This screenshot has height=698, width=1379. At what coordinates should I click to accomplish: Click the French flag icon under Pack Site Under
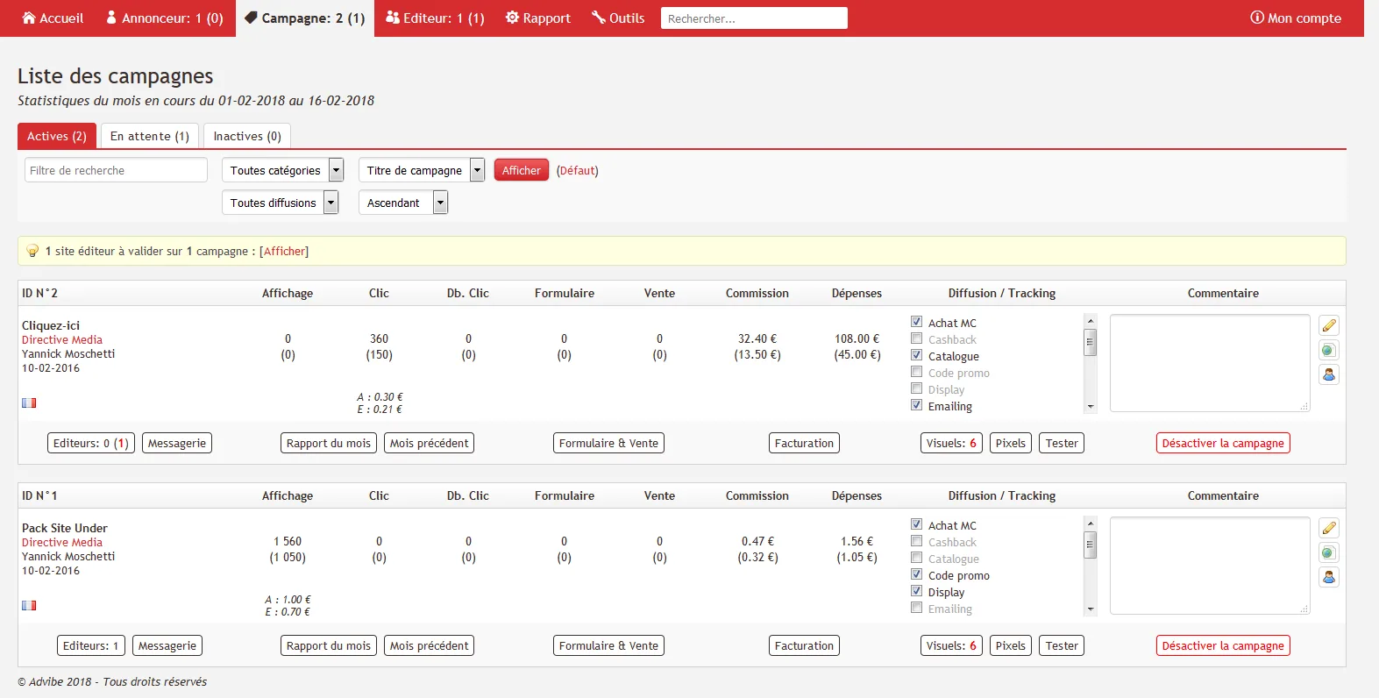29,605
